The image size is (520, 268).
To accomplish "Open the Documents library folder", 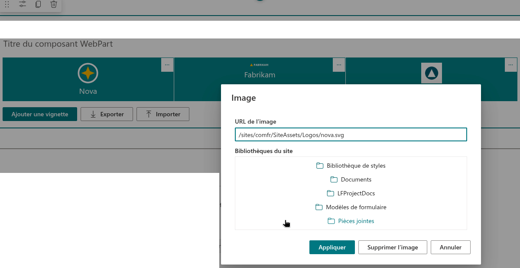I will pos(351,179).
